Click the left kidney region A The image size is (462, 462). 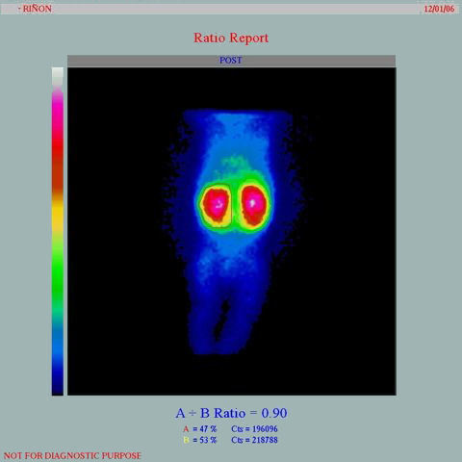216,205
